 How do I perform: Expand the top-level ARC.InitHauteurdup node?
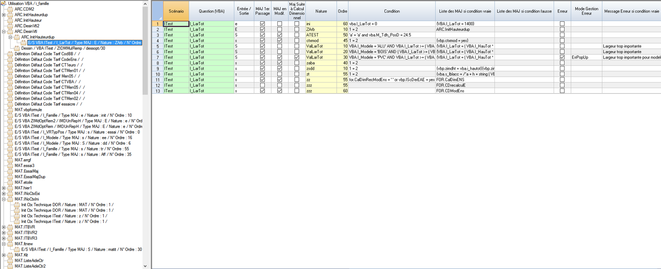point(4,15)
